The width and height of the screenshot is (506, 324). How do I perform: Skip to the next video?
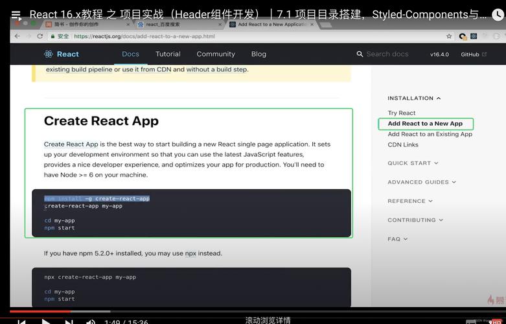pos(69,322)
